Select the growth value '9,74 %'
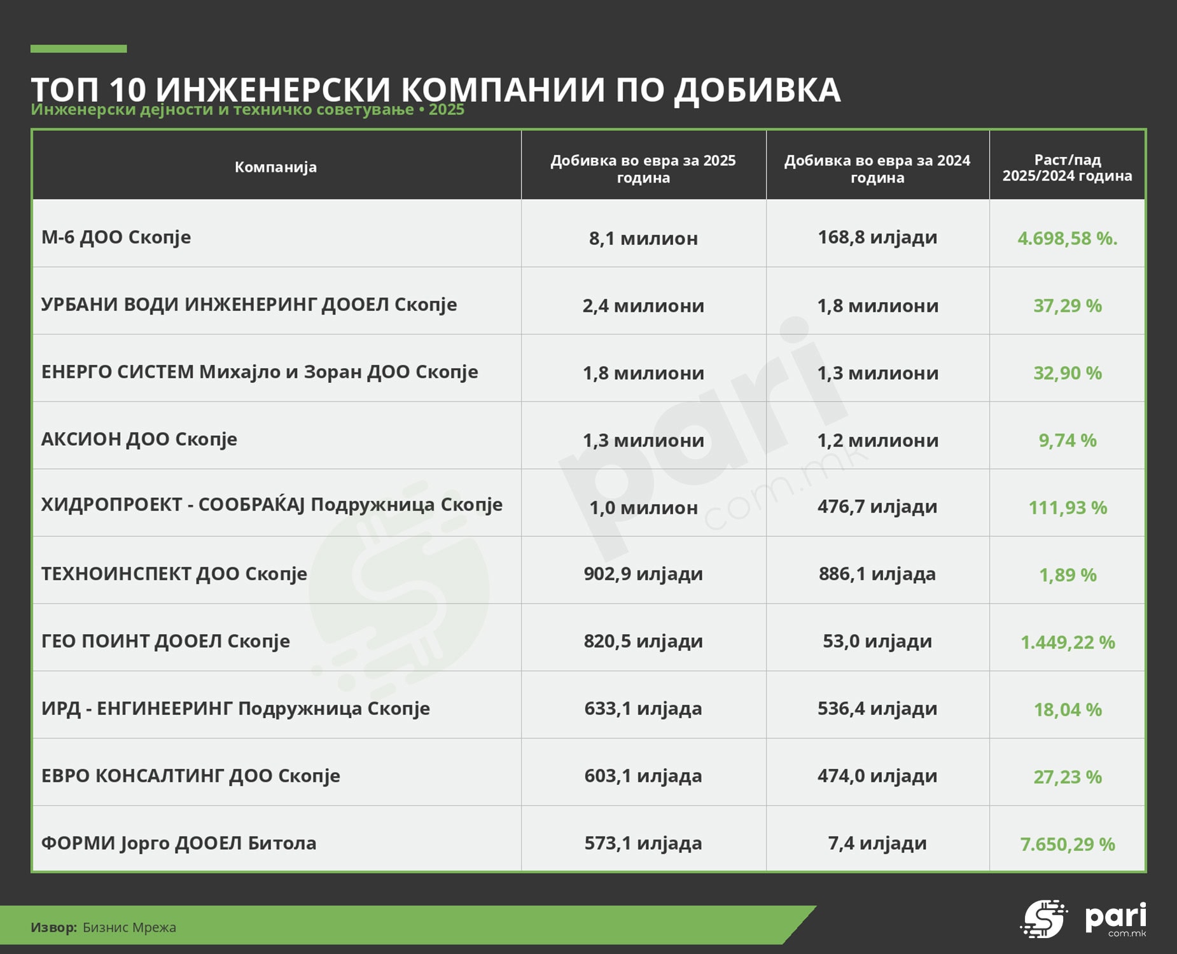The image size is (1177, 954). [1068, 441]
